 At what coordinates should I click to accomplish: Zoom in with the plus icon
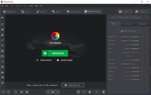click(103, 92)
